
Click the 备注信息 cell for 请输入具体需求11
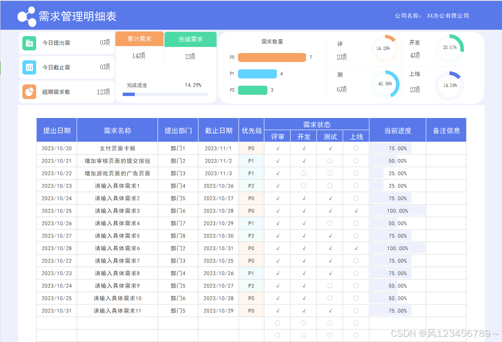446,311
